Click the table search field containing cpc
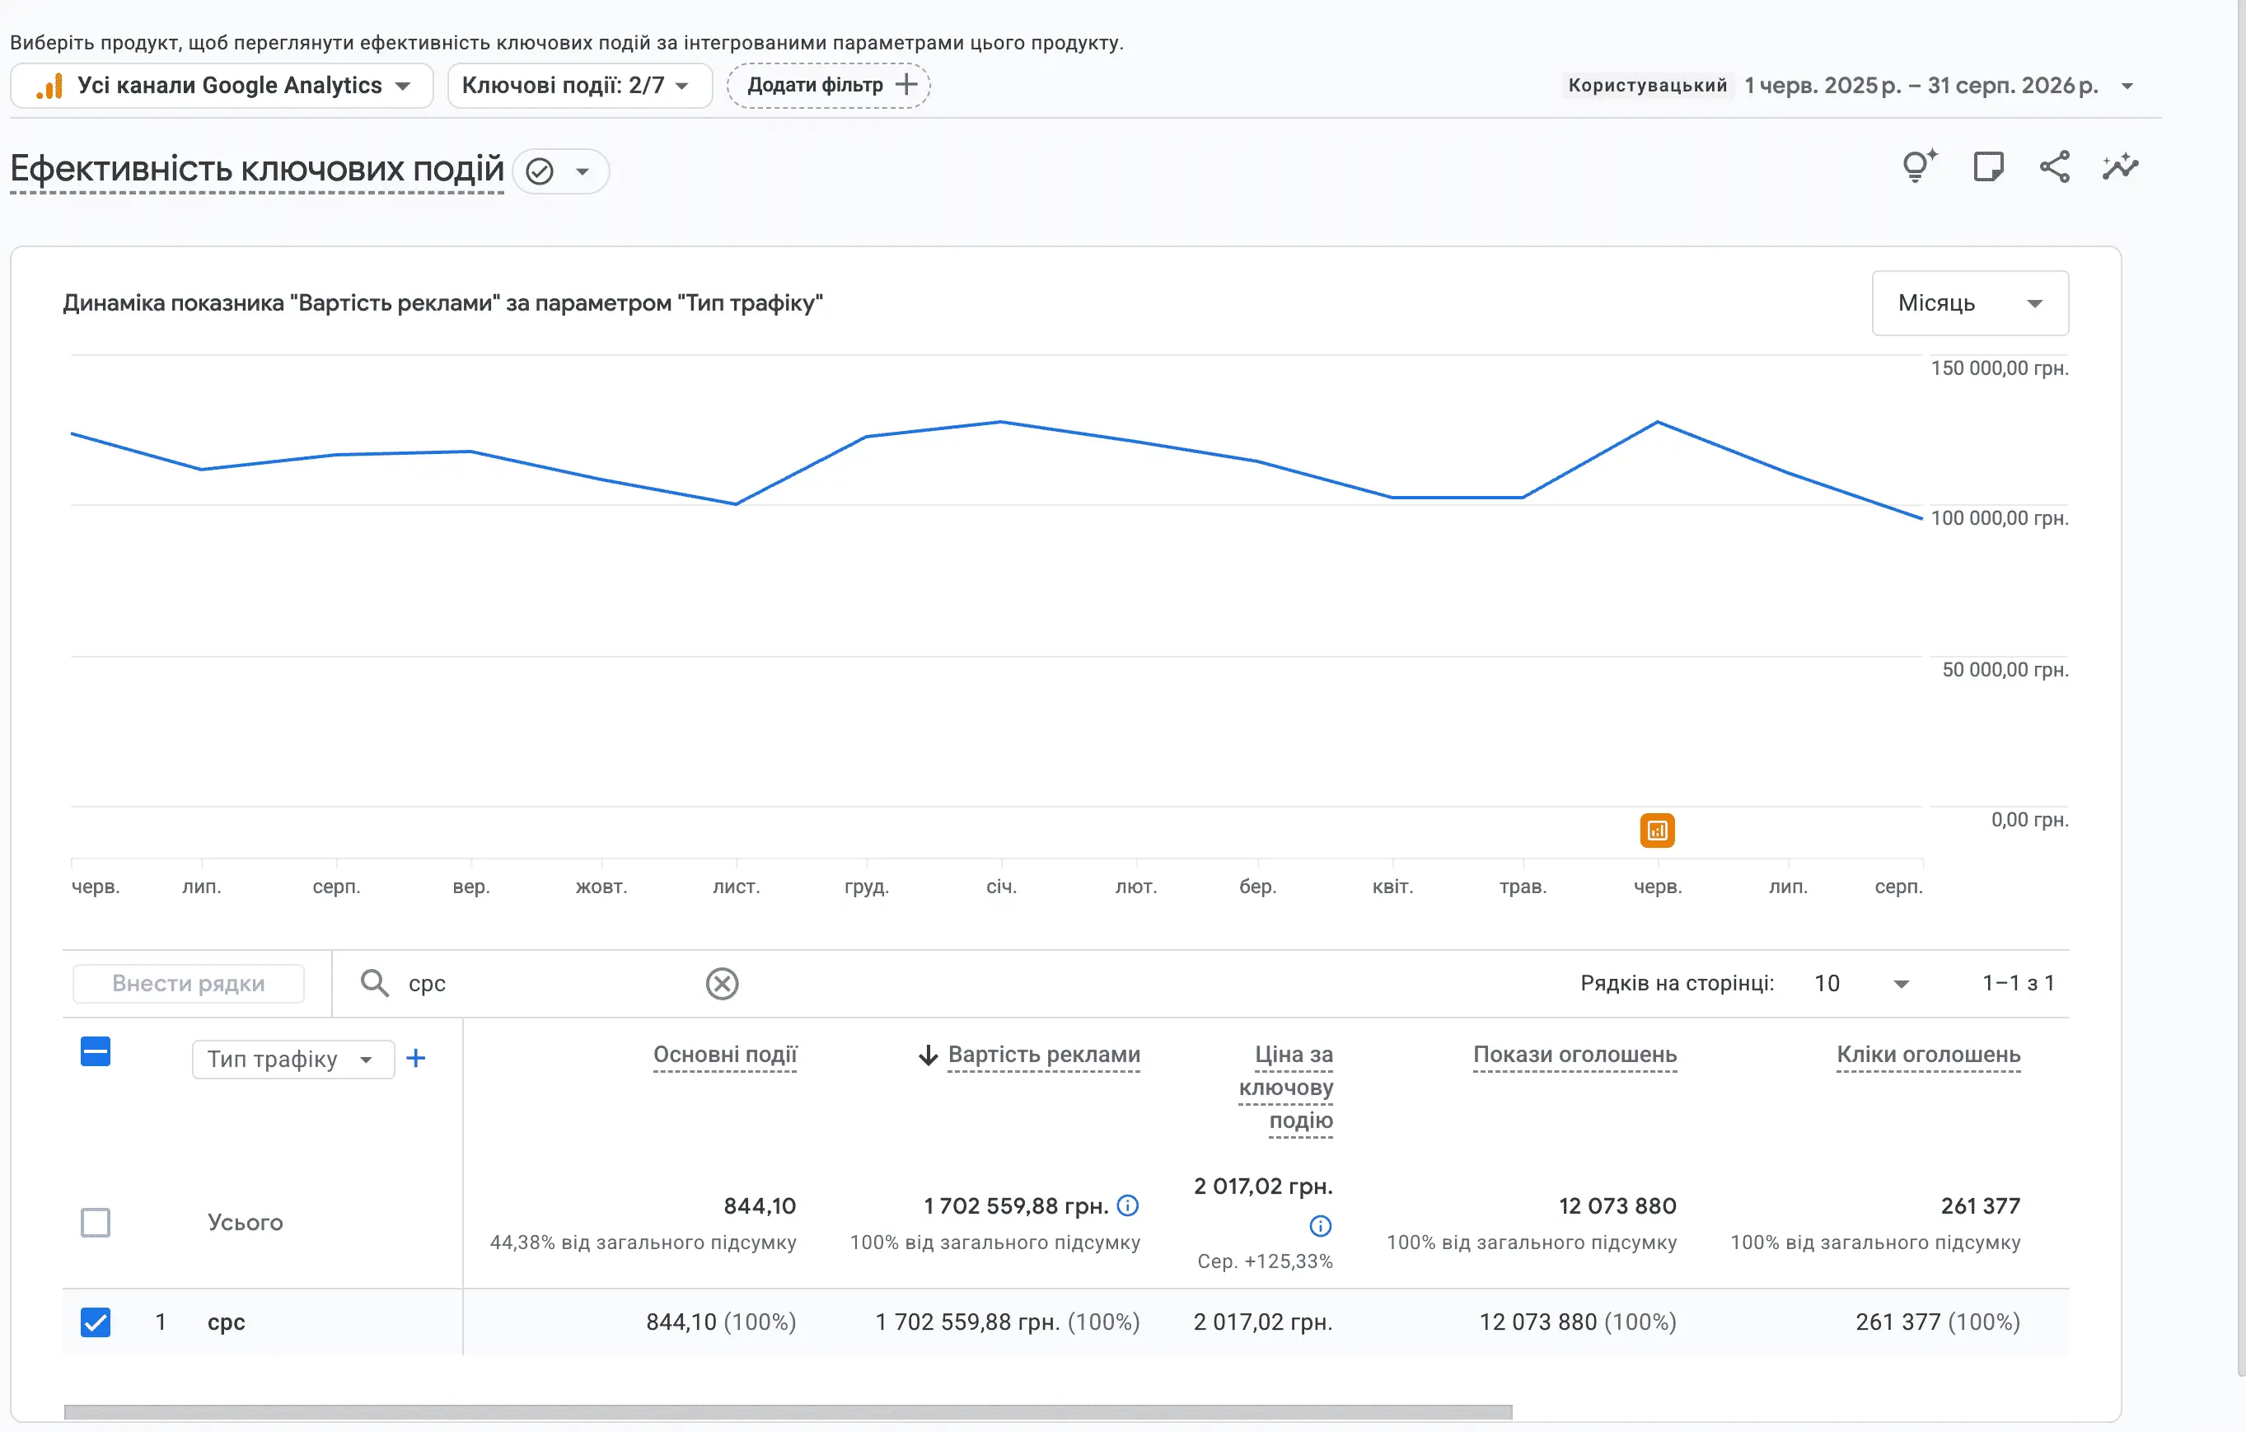 (x=550, y=983)
